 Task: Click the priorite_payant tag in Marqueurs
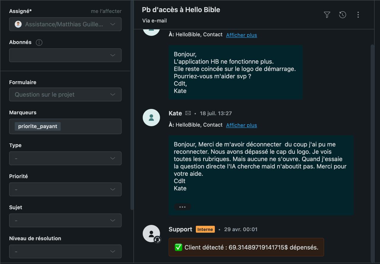pyautogui.click(x=38, y=126)
